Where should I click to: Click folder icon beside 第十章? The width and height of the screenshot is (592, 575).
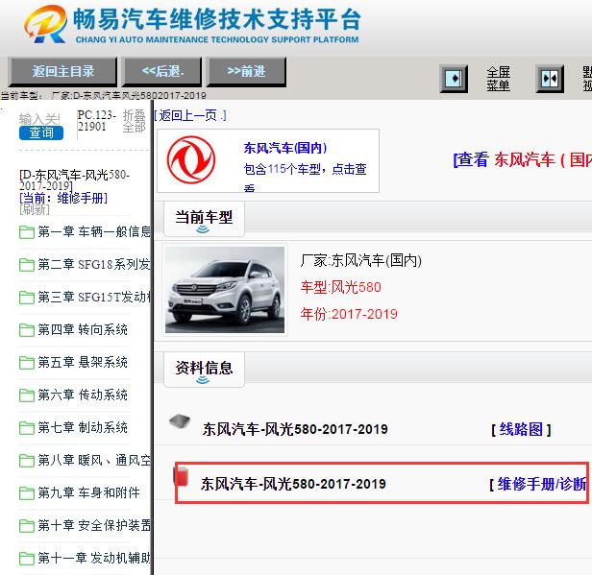tap(27, 526)
